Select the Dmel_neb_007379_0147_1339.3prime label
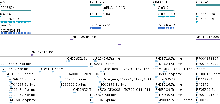The image size is (220, 104). coord(133,69)
